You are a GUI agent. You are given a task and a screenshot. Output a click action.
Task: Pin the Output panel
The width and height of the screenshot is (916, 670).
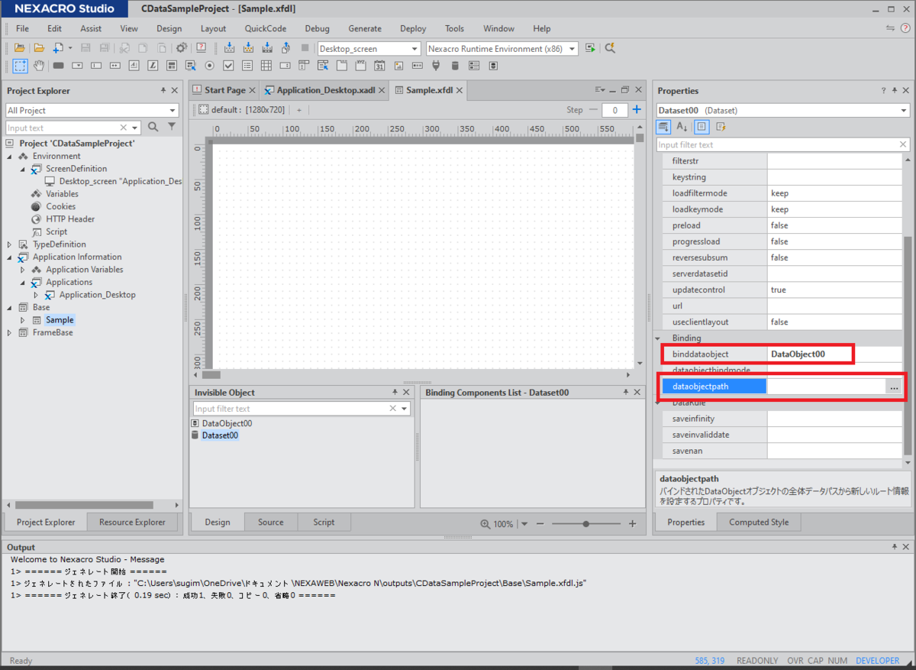(894, 547)
